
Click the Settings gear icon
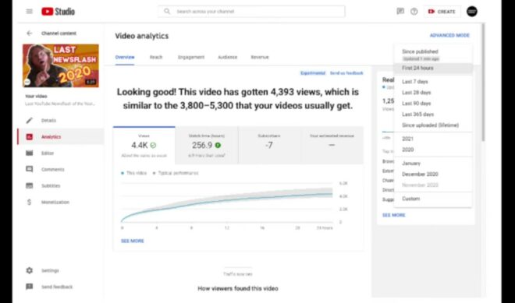coord(29,270)
